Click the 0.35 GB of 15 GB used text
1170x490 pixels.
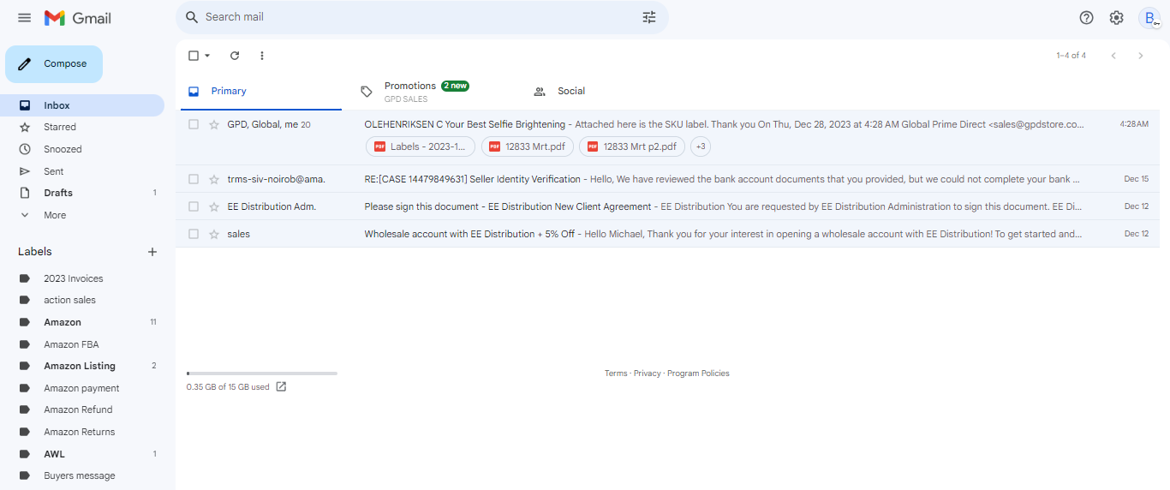coord(228,387)
